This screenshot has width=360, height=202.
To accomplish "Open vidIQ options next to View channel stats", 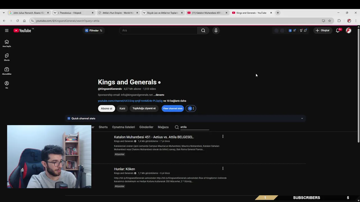I will click(191, 109).
